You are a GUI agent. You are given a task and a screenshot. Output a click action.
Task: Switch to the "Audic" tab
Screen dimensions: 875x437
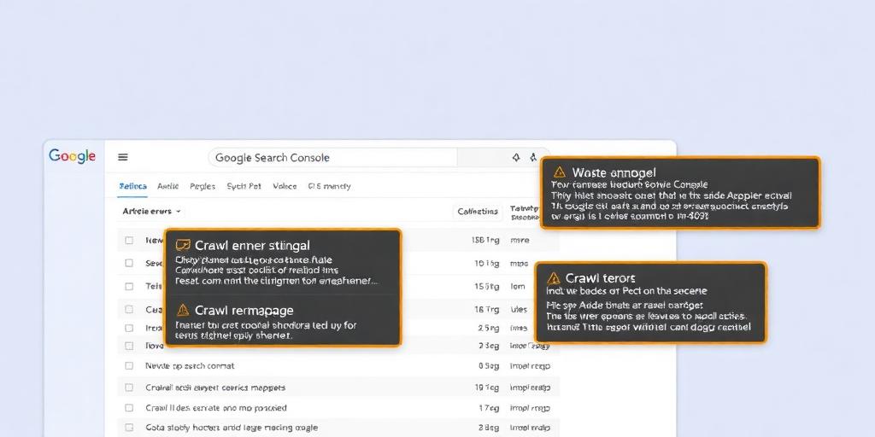pyautogui.click(x=168, y=186)
